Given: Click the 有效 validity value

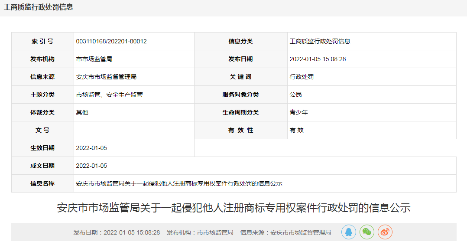Looking at the screenshot, I should (297, 130).
